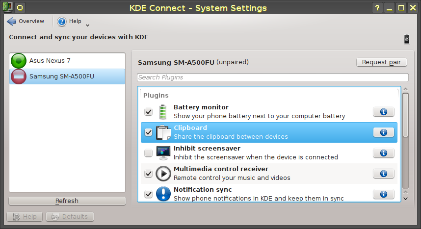Click the scrollbar down arrow at bottom
The height and width of the screenshot is (229, 421).
point(405,199)
